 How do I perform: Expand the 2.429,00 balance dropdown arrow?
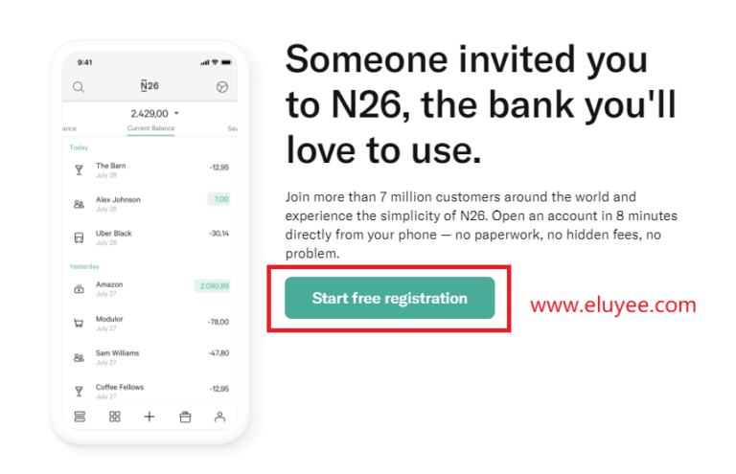click(x=176, y=113)
